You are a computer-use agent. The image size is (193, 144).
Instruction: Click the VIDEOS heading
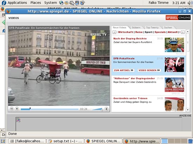click(14, 18)
